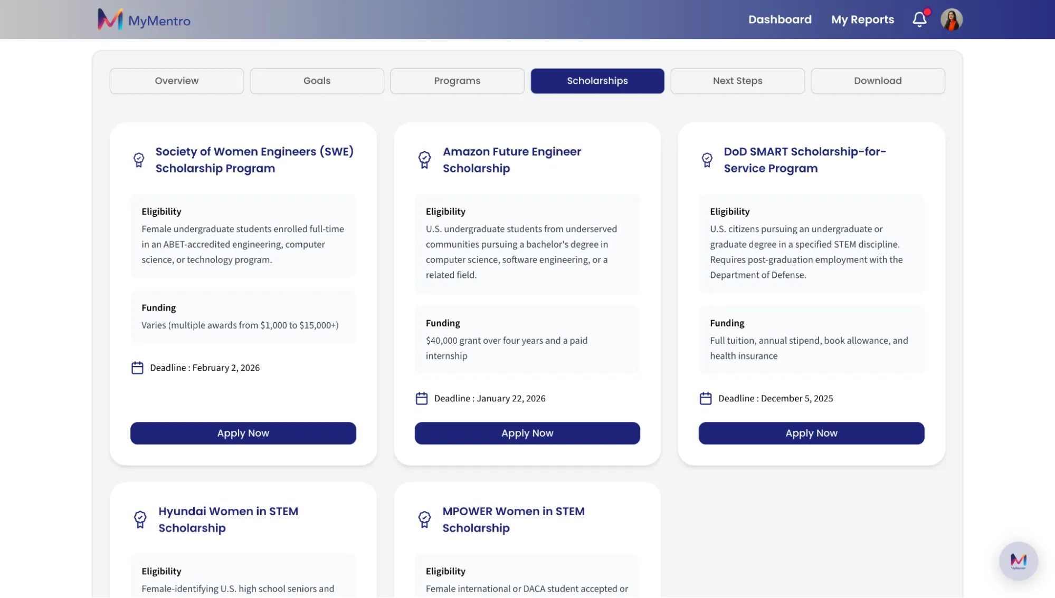Click the '$40,000 grant over four years' funding text
This screenshot has width=1055, height=598.
coord(507,348)
